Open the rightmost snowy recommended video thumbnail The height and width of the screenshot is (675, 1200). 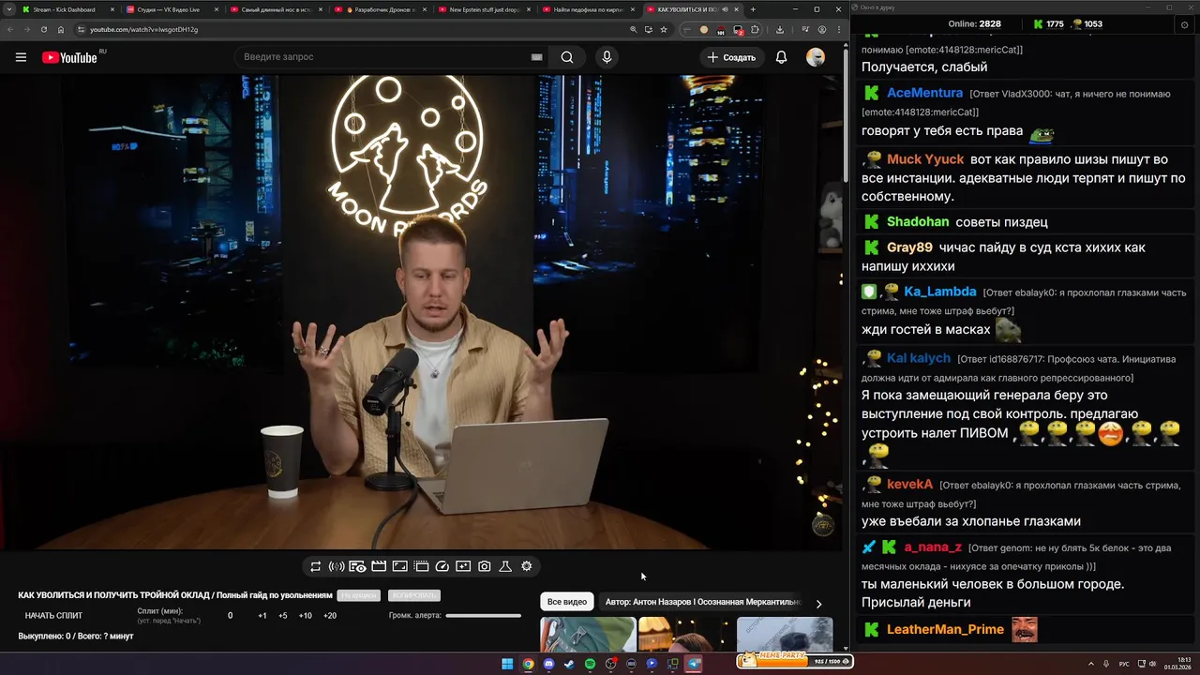(x=785, y=635)
